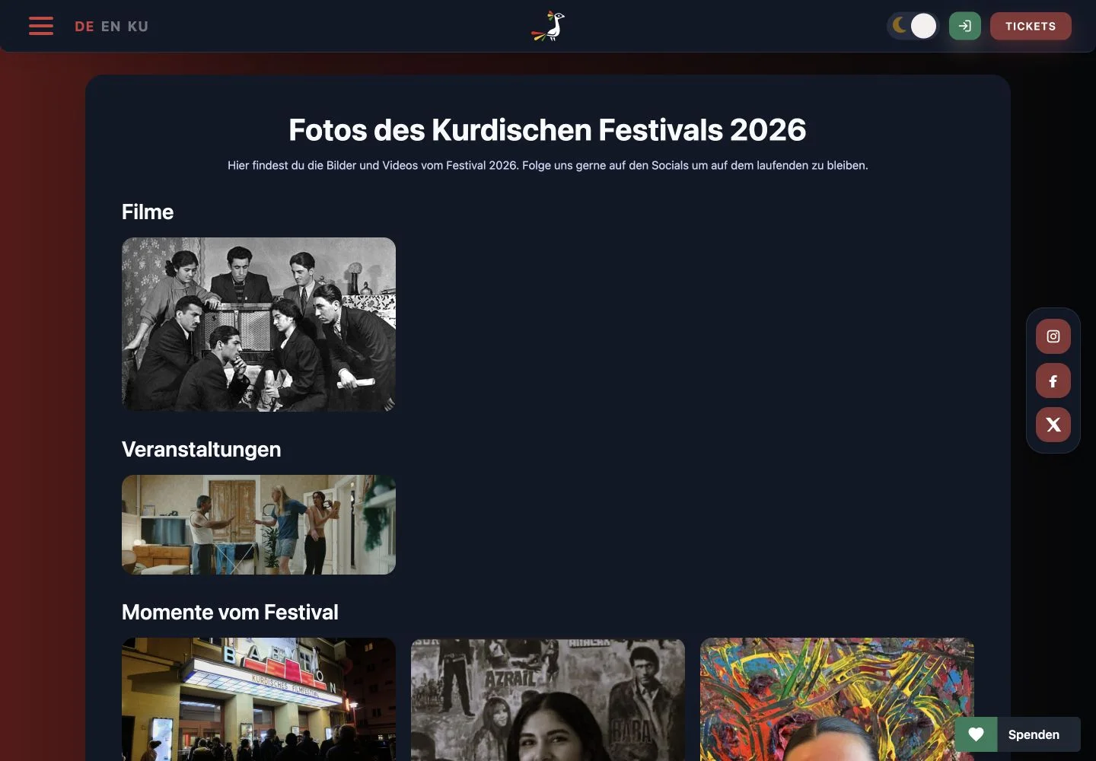Click the heart icon beside Spenden
The width and height of the screenshot is (1096, 761).
tap(977, 734)
